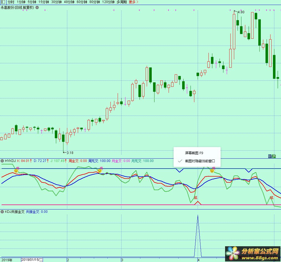Click the 周死叉: 100.00 value
281x262 pixels.
coord(99,161)
